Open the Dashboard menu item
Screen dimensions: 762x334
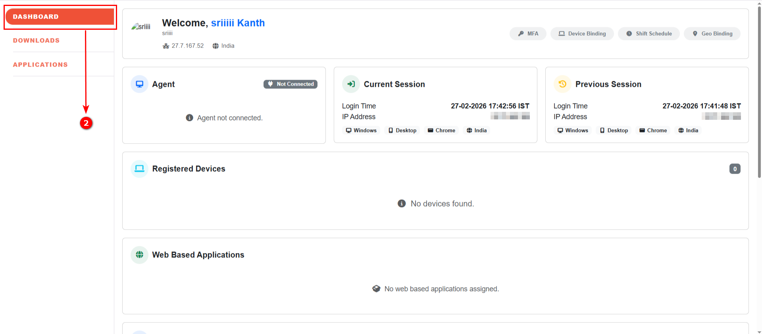(x=60, y=17)
